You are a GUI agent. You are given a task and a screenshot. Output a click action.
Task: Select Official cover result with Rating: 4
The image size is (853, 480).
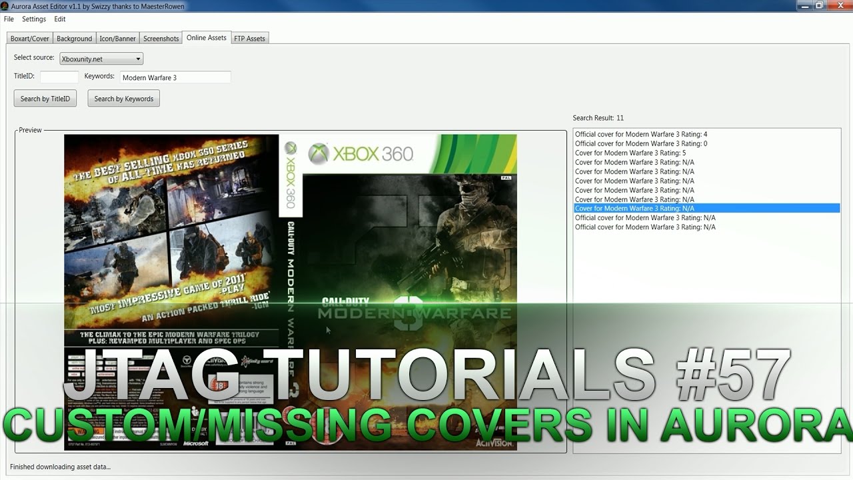(706, 135)
